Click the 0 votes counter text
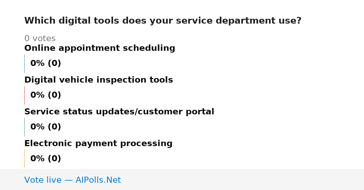 click(x=40, y=39)
